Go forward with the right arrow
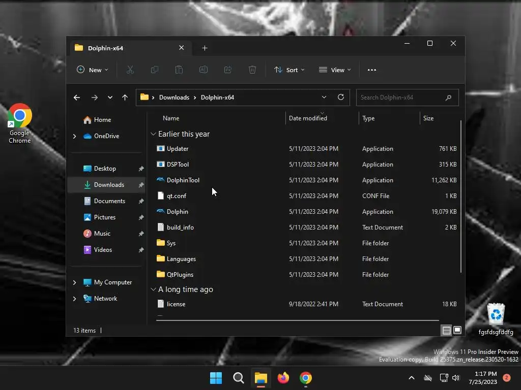 click(94, 97)
